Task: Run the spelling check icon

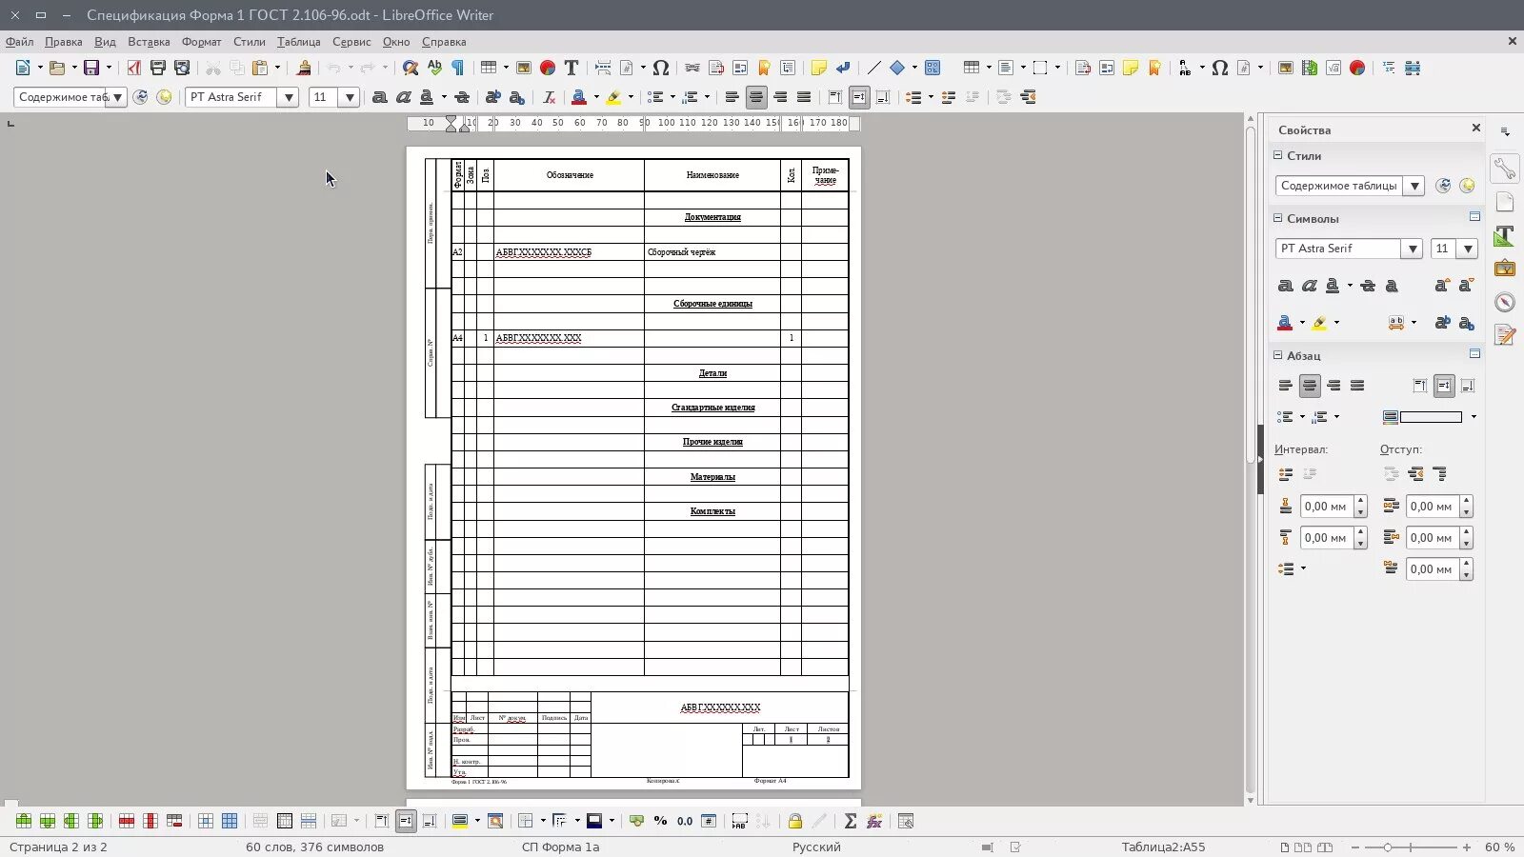Action: [434, 68]
